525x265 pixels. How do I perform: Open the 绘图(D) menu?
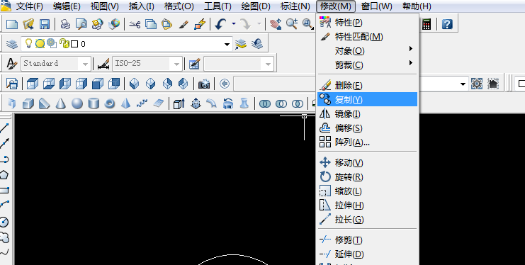(x=256, y=6)
